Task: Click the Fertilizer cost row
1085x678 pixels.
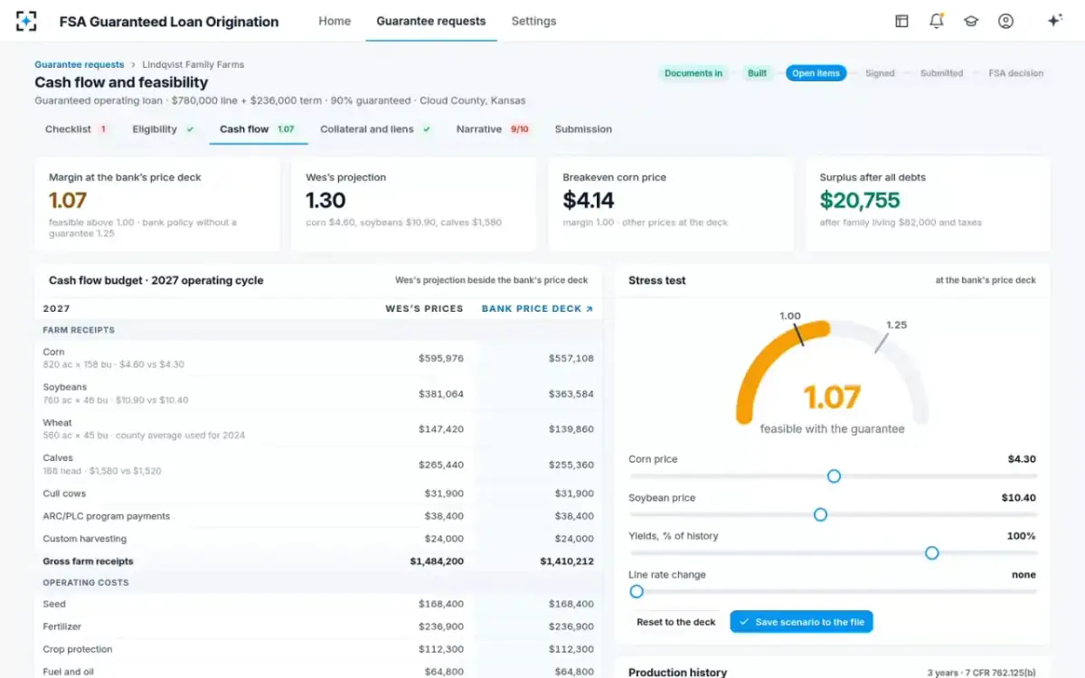Action: pyautogui.click(x=318, y=626)
